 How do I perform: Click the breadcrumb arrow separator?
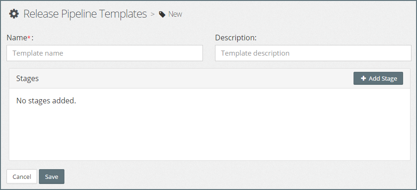[152, 14]
